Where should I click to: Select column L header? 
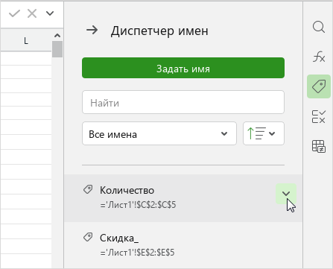tap(26, 40)
